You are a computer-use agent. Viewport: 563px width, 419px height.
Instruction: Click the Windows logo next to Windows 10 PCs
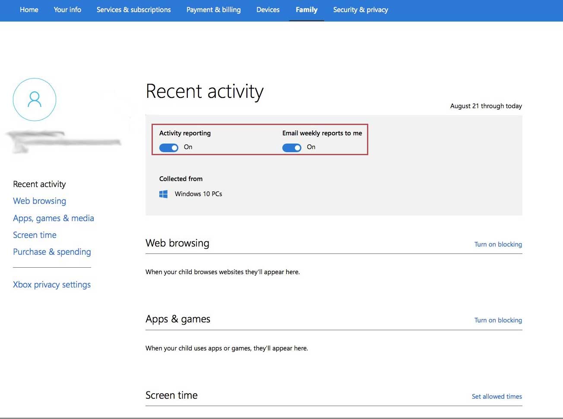coord(164,194)
